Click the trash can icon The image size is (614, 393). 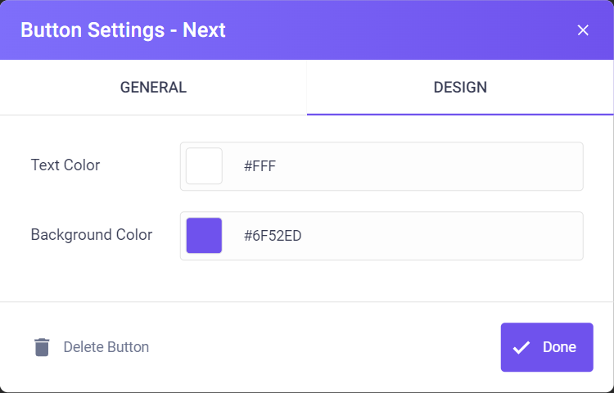42,347
